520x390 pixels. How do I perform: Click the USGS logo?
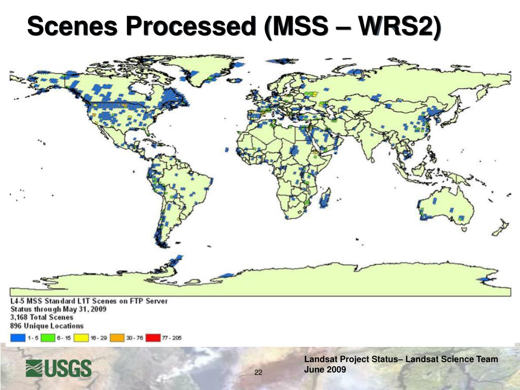click(59, 368)
